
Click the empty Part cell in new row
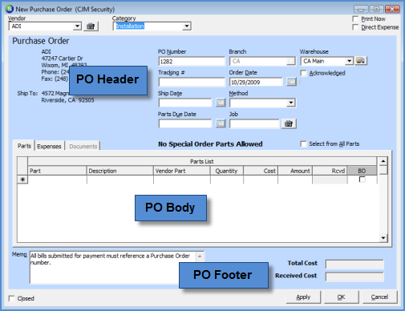[x=57, y=180]
